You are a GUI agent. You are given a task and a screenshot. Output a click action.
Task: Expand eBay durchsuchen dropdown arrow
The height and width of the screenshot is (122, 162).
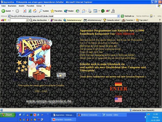click(49, 20)
